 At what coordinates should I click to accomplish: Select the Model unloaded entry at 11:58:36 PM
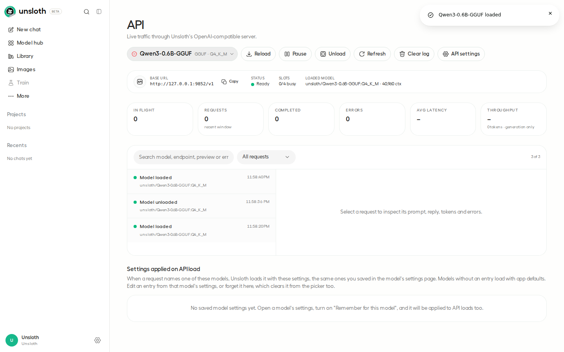click(x=201, y=206)
